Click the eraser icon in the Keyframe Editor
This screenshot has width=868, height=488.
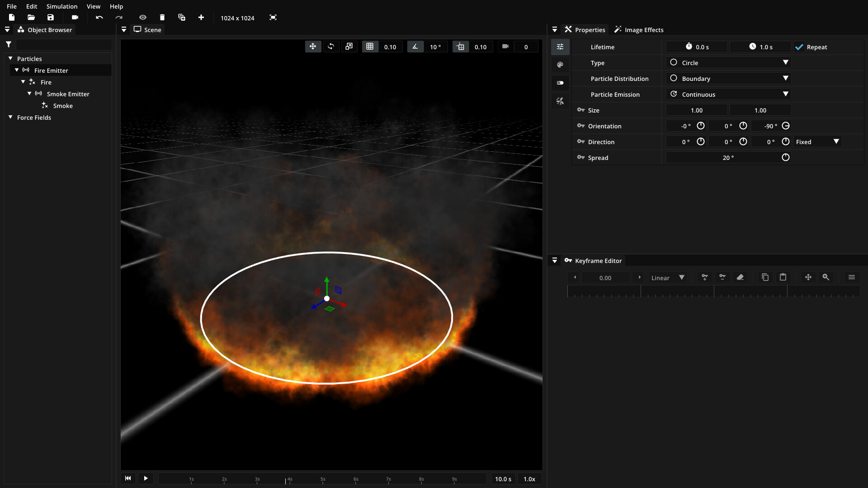pyautogui.click(x=740, y=277)
